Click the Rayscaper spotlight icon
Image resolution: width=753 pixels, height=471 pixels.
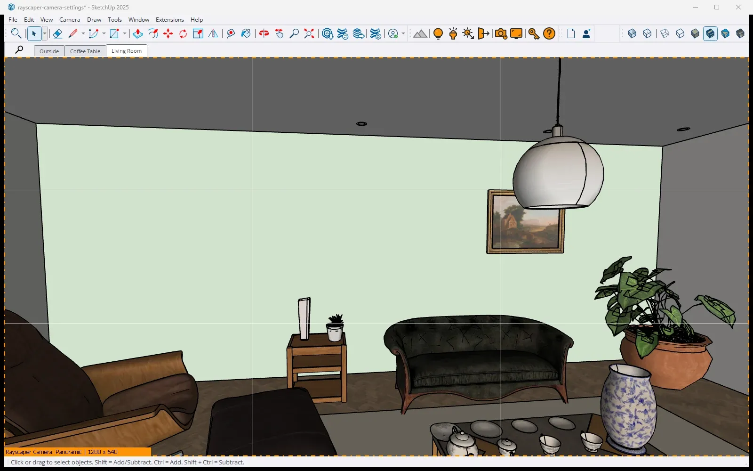[453, 33]
